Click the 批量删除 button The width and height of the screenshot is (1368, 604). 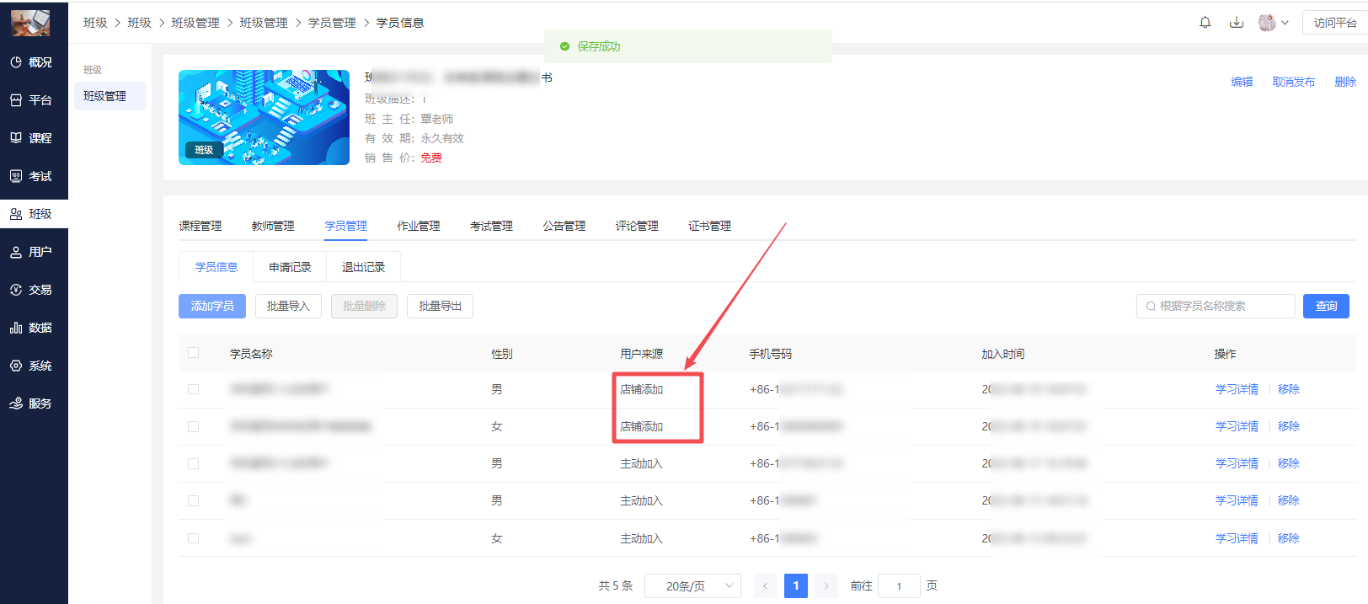tap(364, 307)
